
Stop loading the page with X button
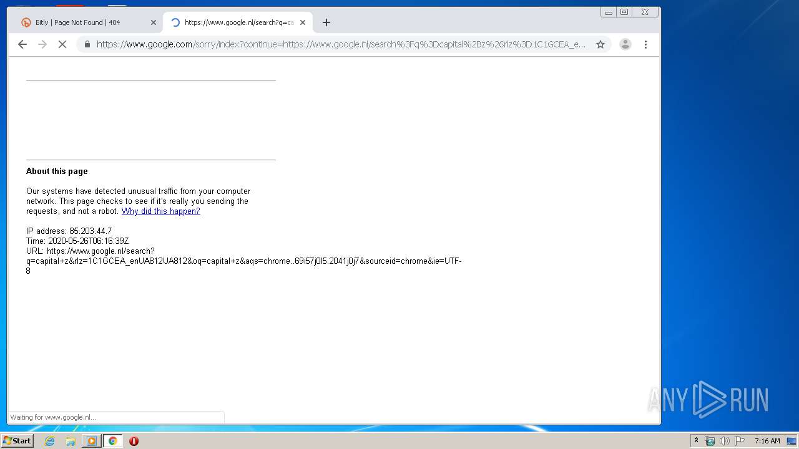(x=62, y=44)
